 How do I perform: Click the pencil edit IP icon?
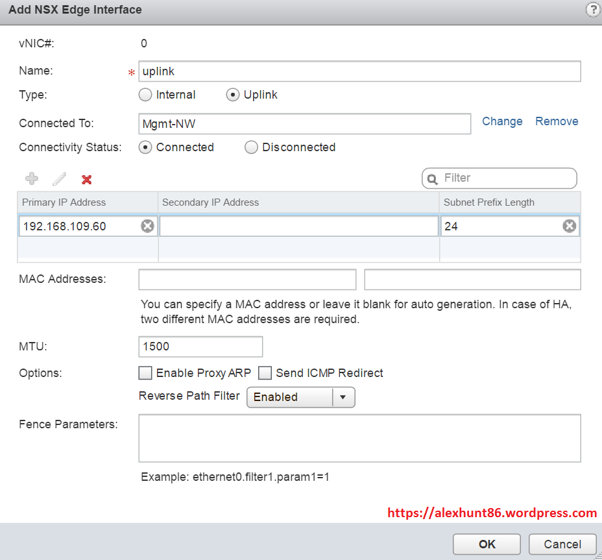[59, 178]
